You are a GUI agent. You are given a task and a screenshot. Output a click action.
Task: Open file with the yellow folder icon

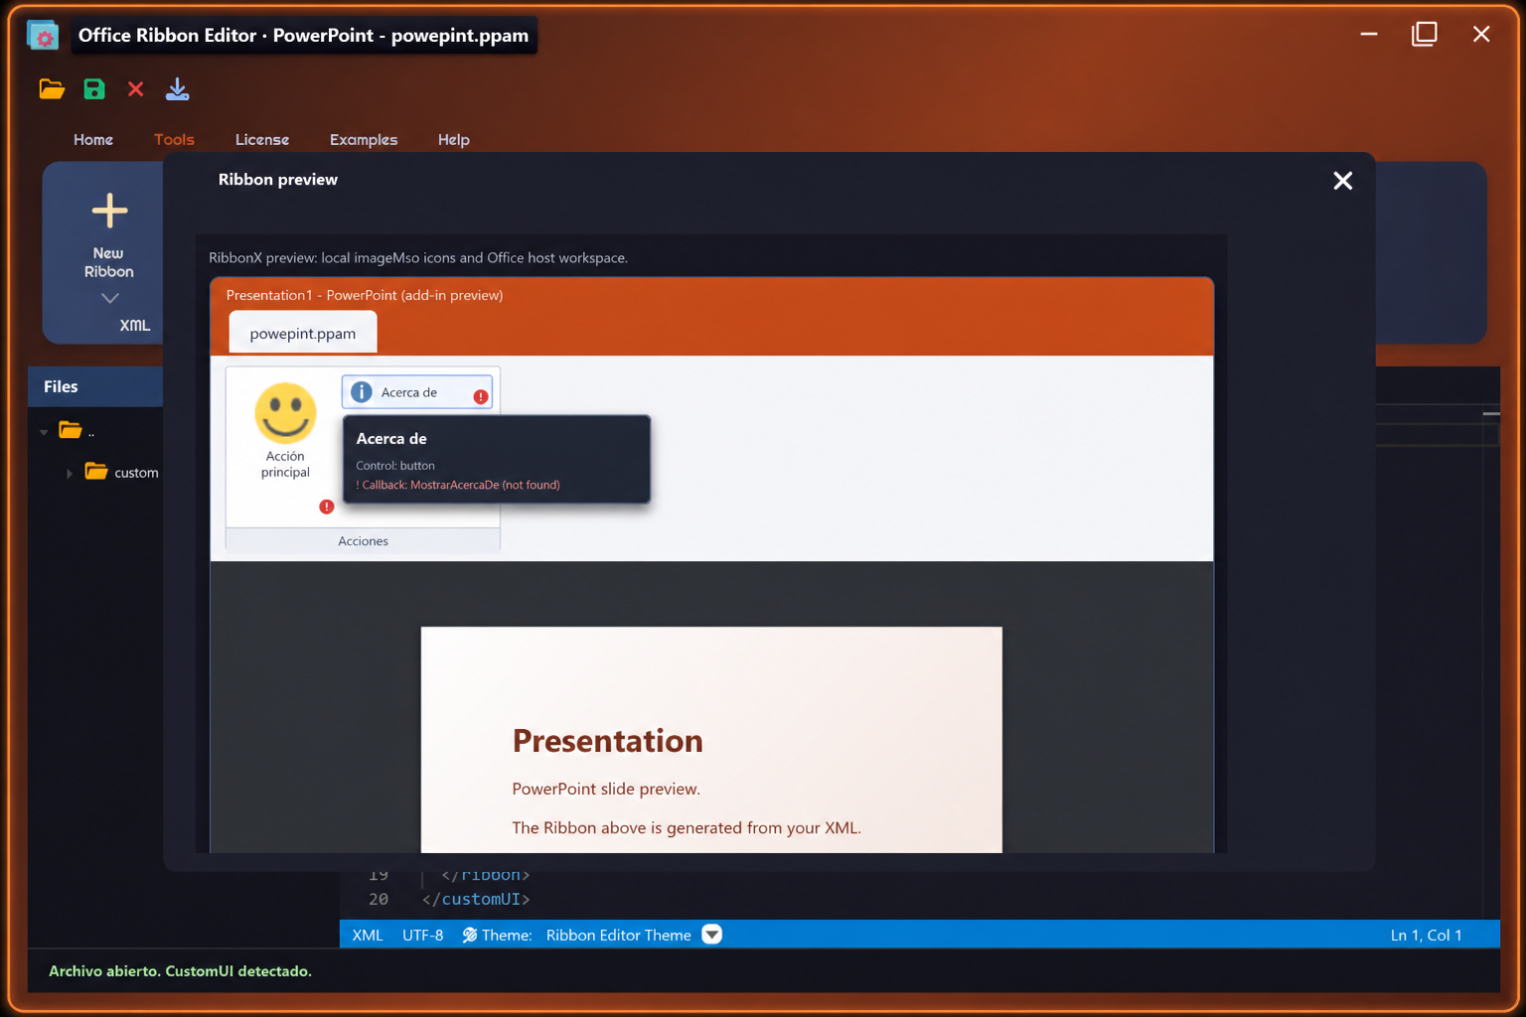tap(52, 89)
